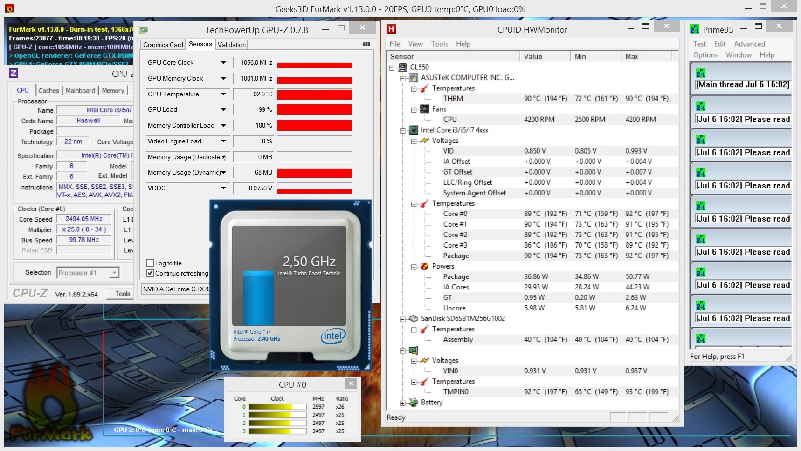The height and width of the screenshot is (451, 801).
Task: Open the GPU Memory Clock sensor dropdown
Action: pos(224,78)
